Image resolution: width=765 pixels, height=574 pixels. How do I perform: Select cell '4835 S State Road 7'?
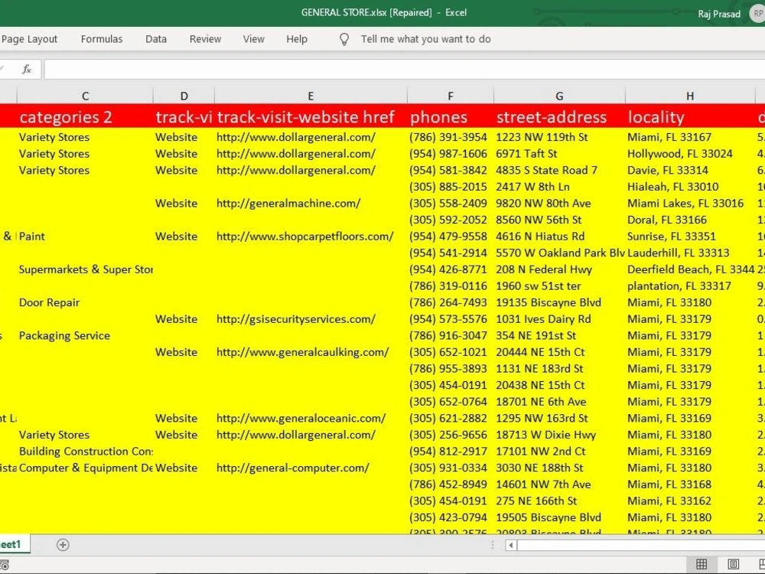[x=560, y=171]
